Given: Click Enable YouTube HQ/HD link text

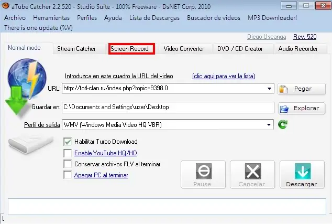Looking at the screenshot, I should [106, 153].
